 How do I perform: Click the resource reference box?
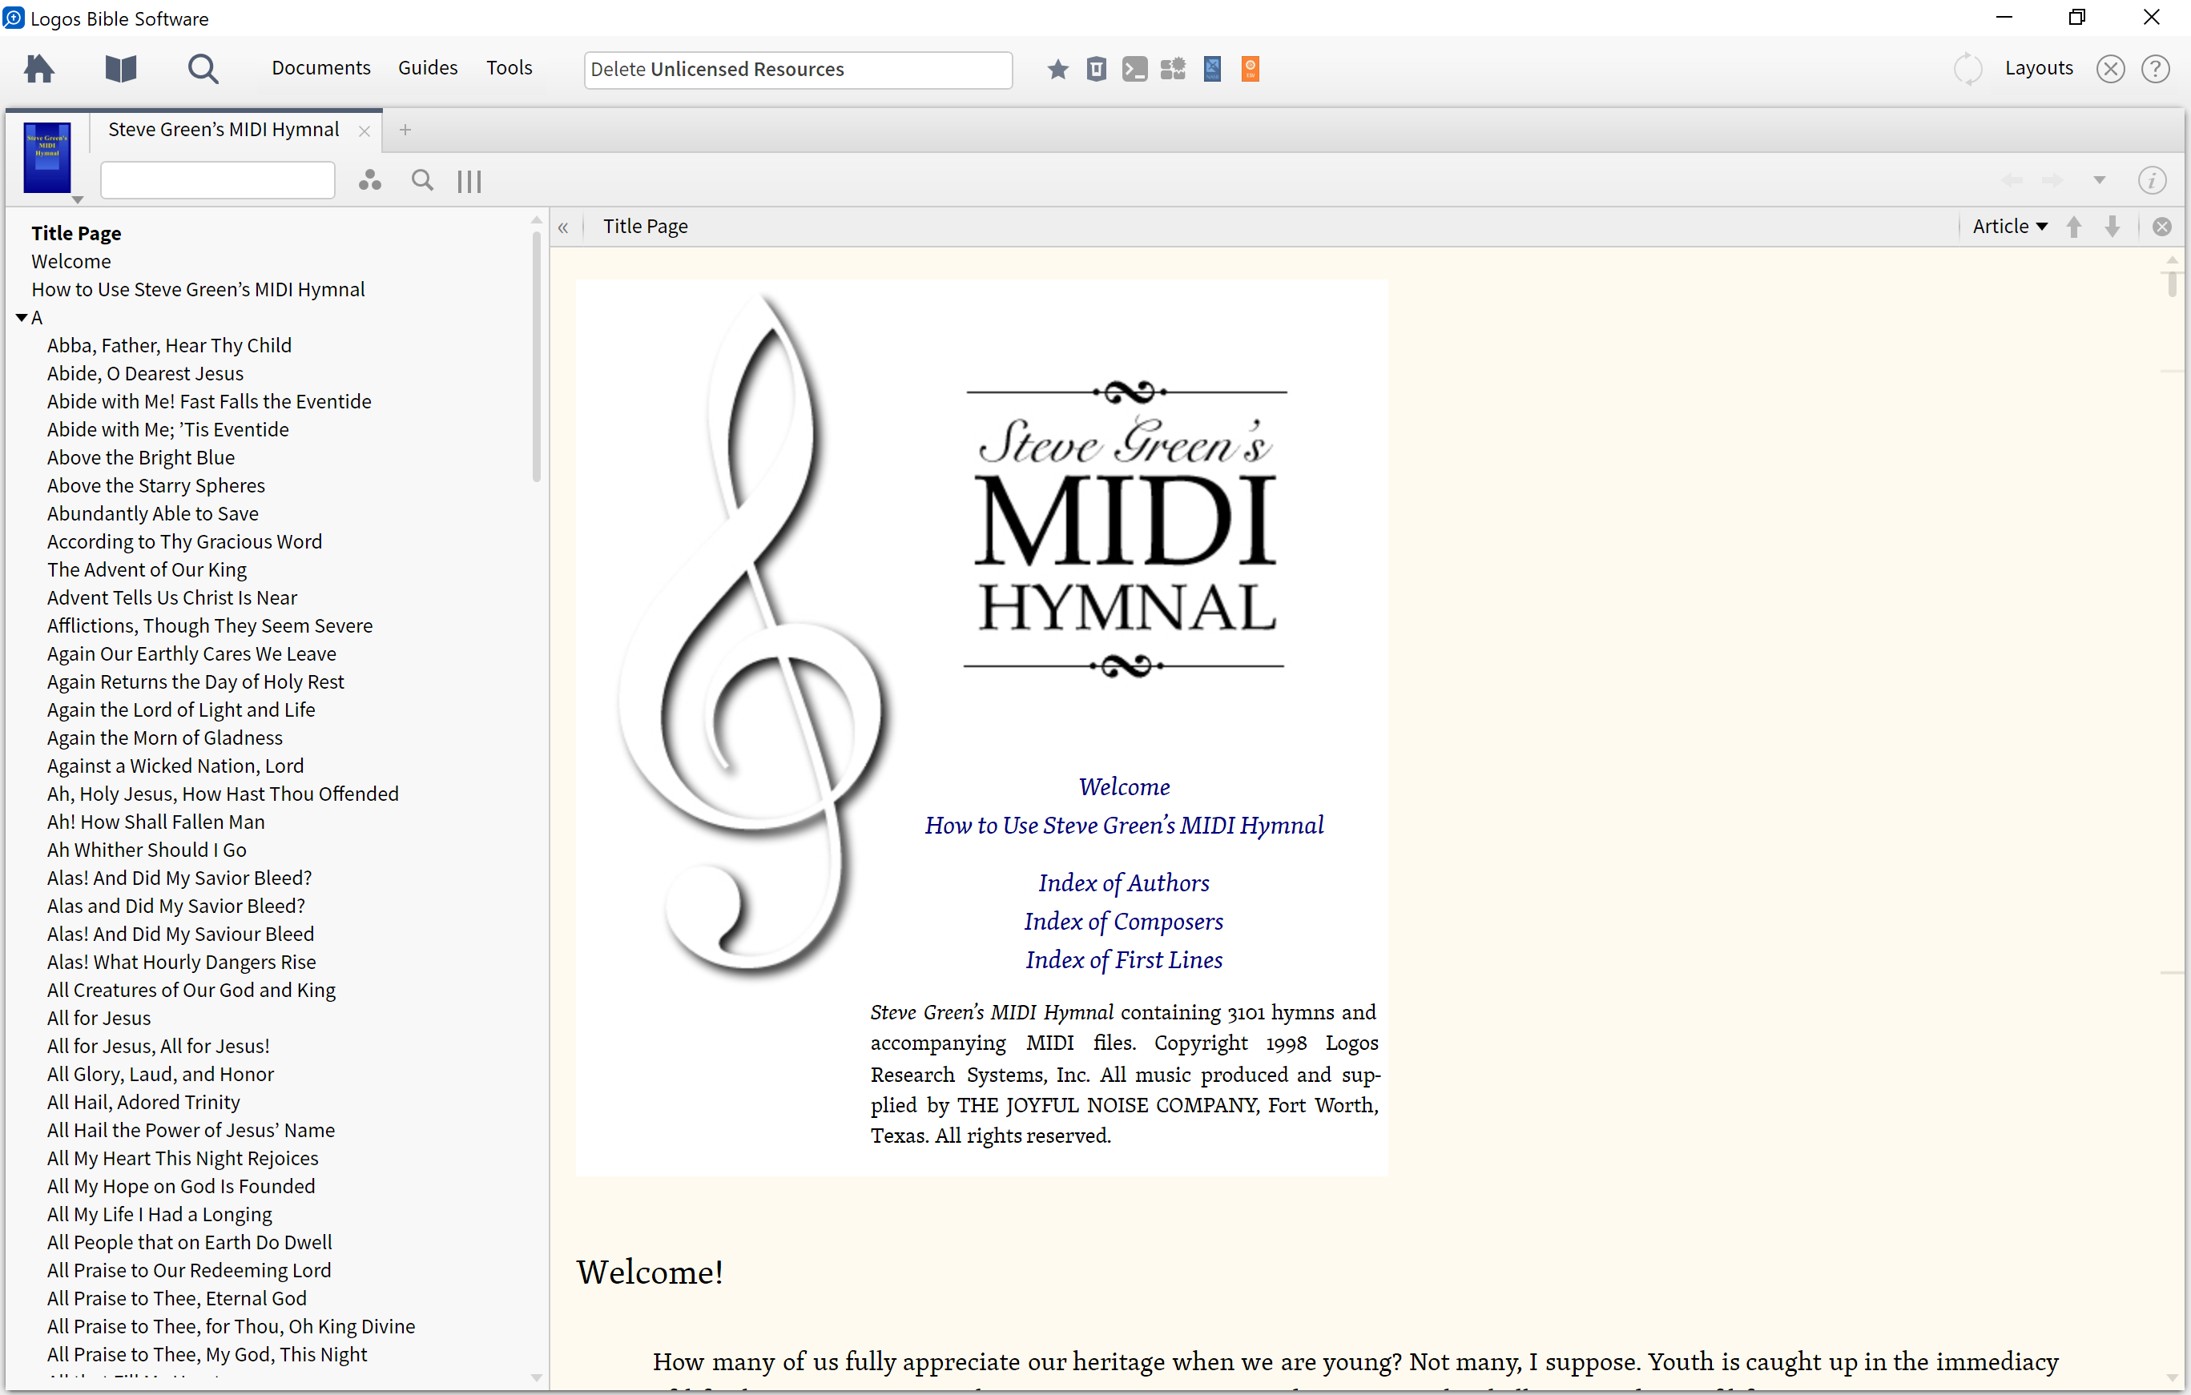tap(217, 180)
